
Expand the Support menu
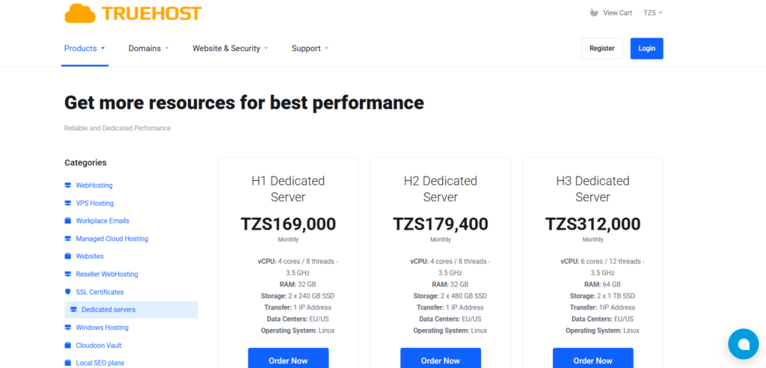[310, 49]
